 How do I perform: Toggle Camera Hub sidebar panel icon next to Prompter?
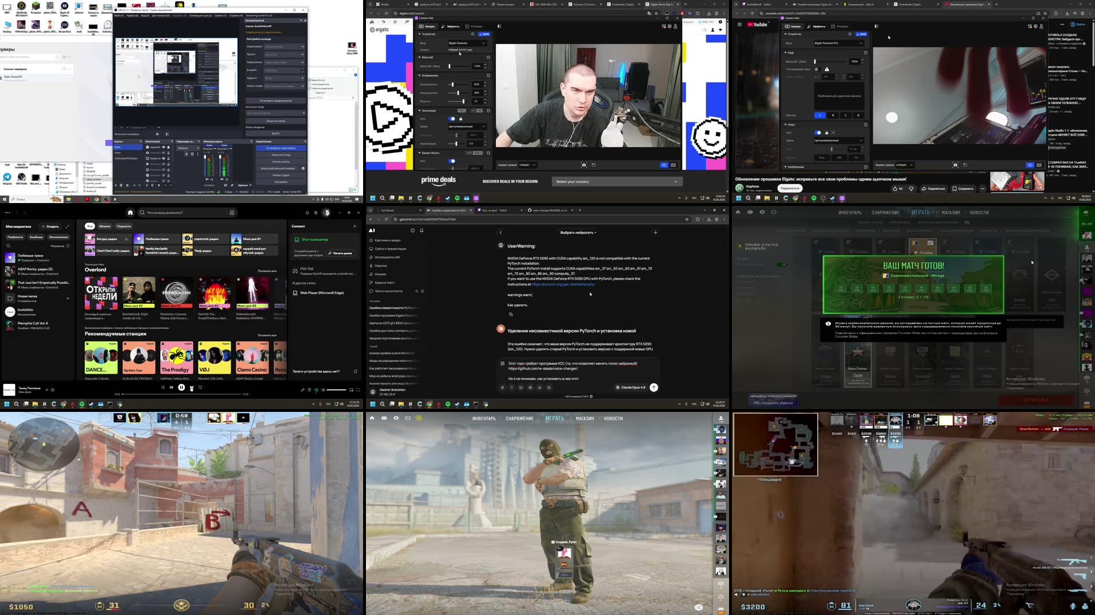(x=499, y=26)
